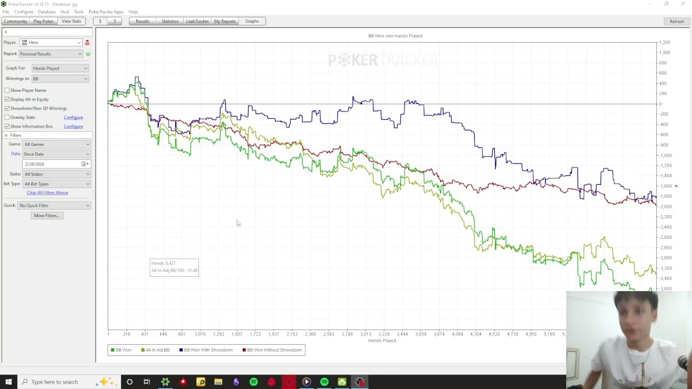
Task: Expand the Bet Type dropdown
Action: click(x=57, y=184)
